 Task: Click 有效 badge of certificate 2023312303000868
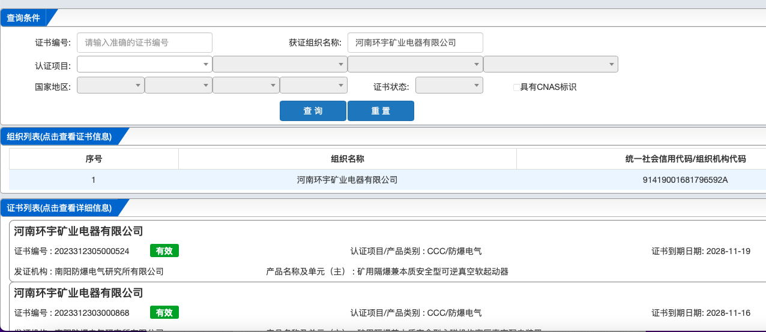coord(164,313)
